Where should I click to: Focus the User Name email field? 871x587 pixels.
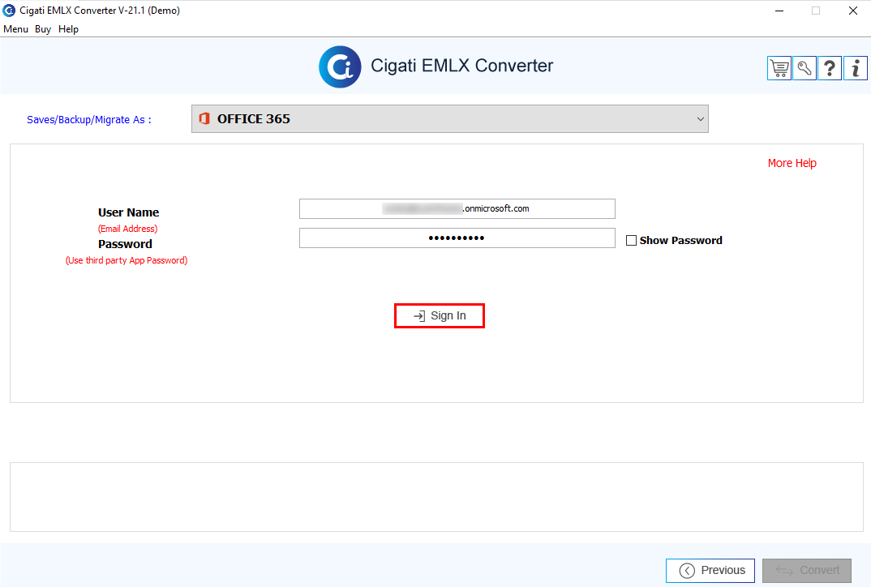click(x=457, y=209)
